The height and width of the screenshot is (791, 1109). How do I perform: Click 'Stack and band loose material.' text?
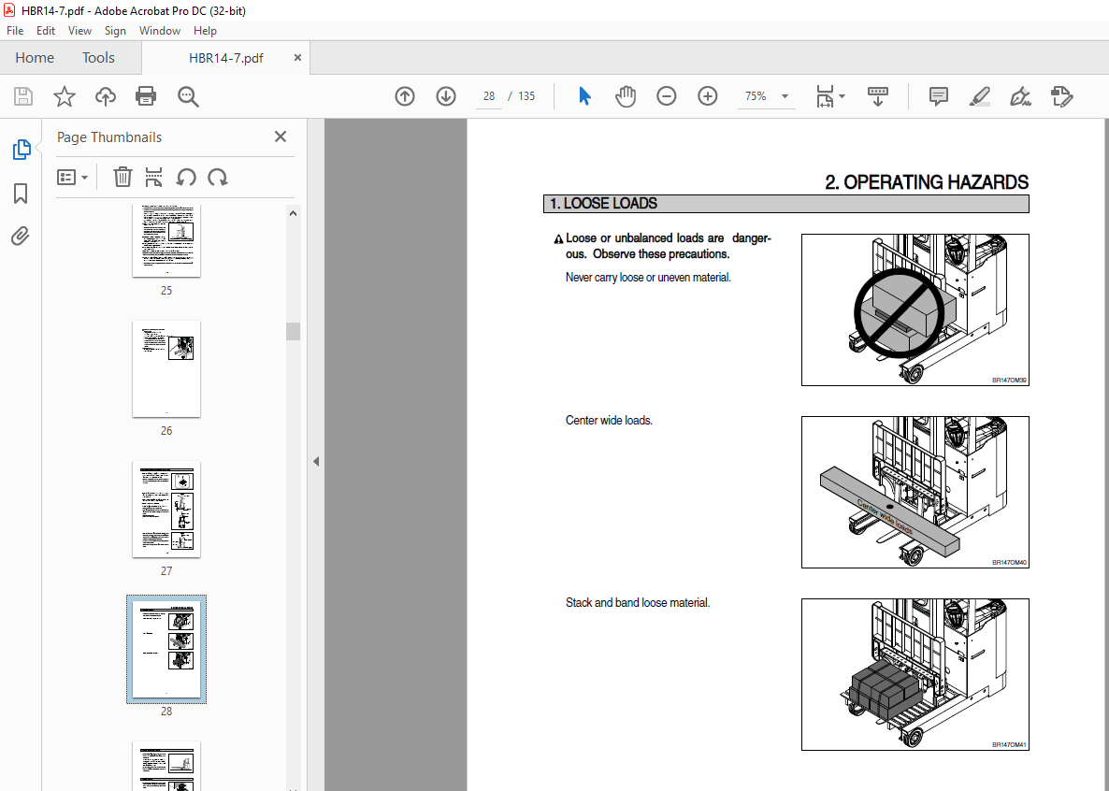(x=637, y=603)
